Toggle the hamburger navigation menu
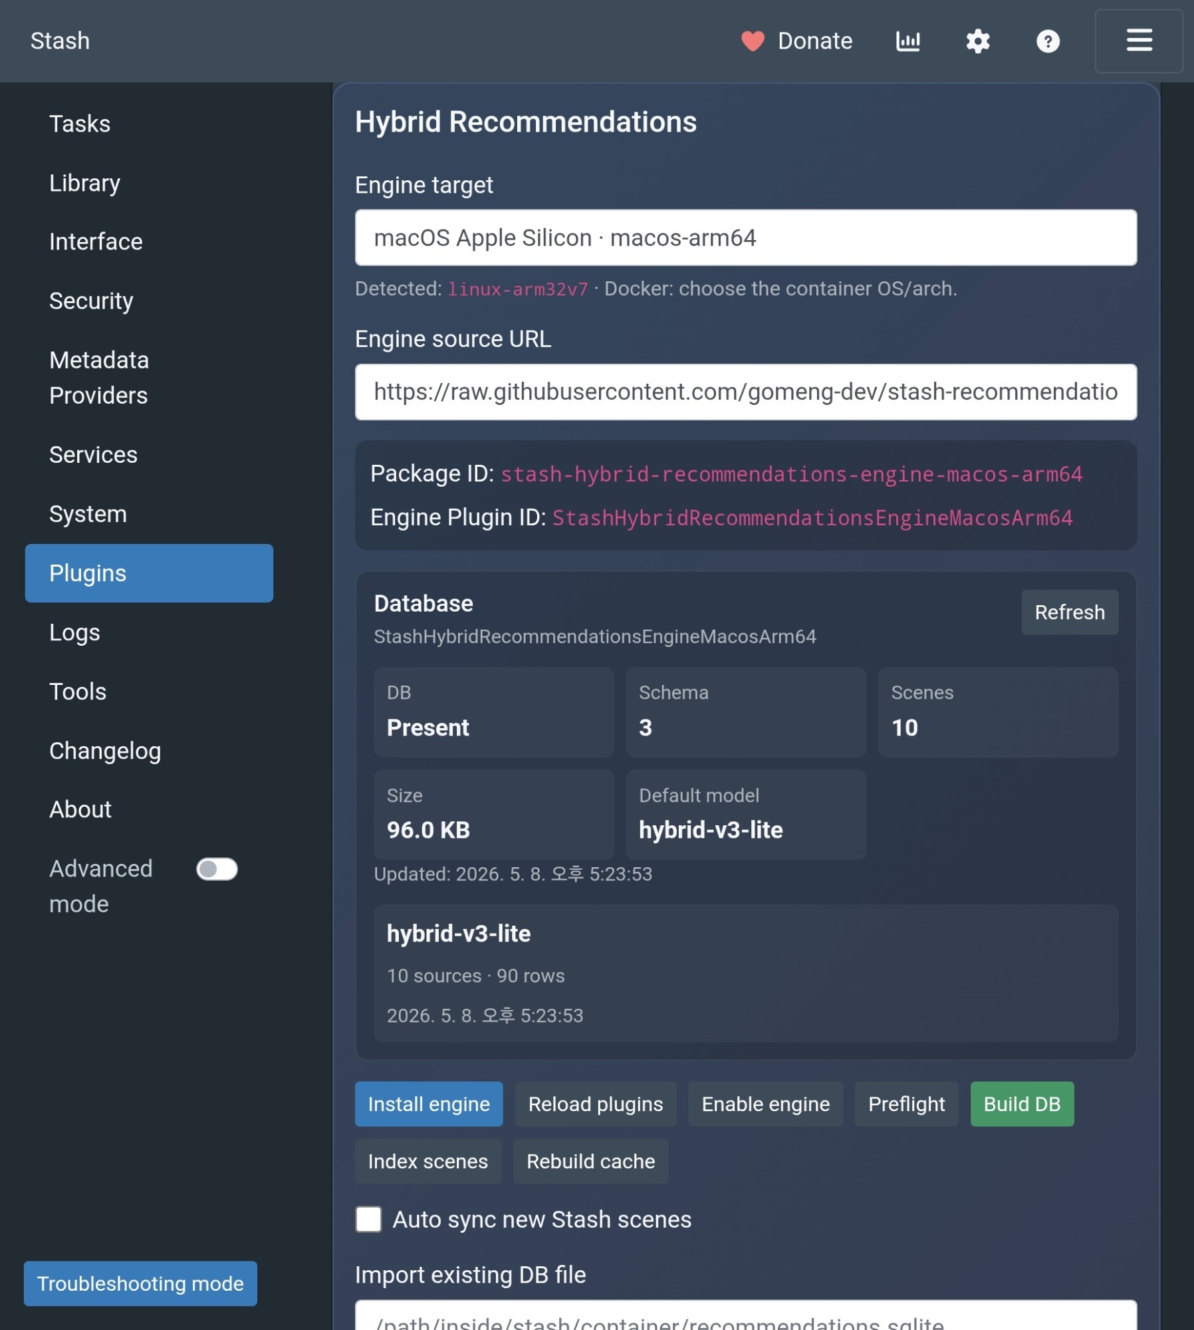 pyautogui.click(x=1139, y=41)
